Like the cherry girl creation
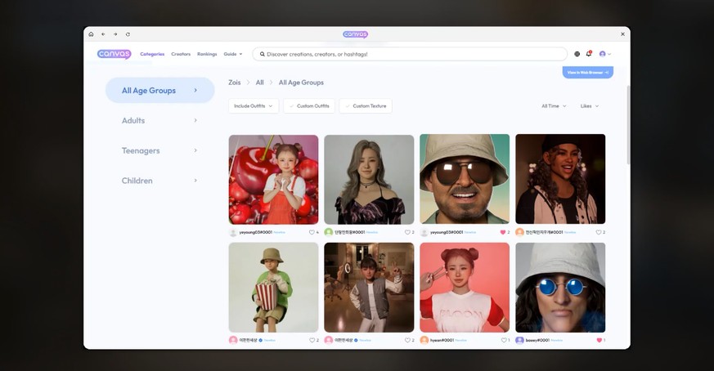The image size is (714, 371). 312,232
